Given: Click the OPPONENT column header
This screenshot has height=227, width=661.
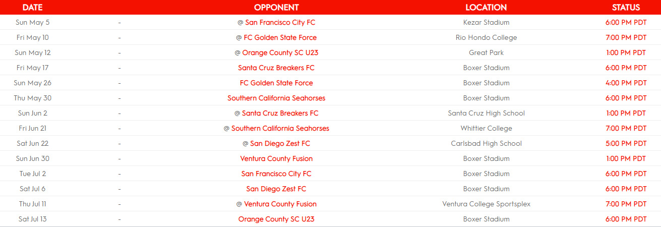Looking at the screenshot, I should 276,8.
